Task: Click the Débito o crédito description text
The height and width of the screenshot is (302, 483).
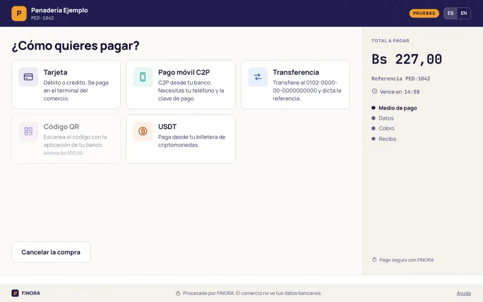Action: click(76, 90)
